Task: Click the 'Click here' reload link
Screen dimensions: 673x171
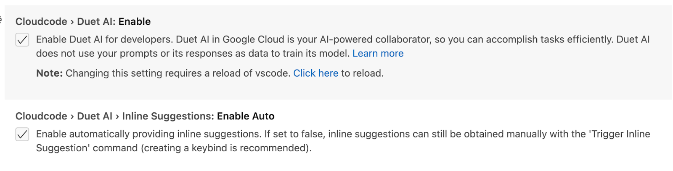Action: pos(315,73)
